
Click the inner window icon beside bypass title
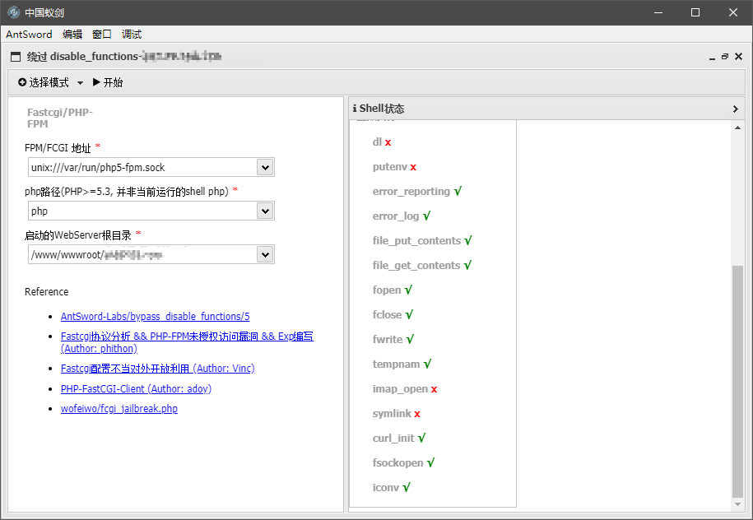(16, 57)
